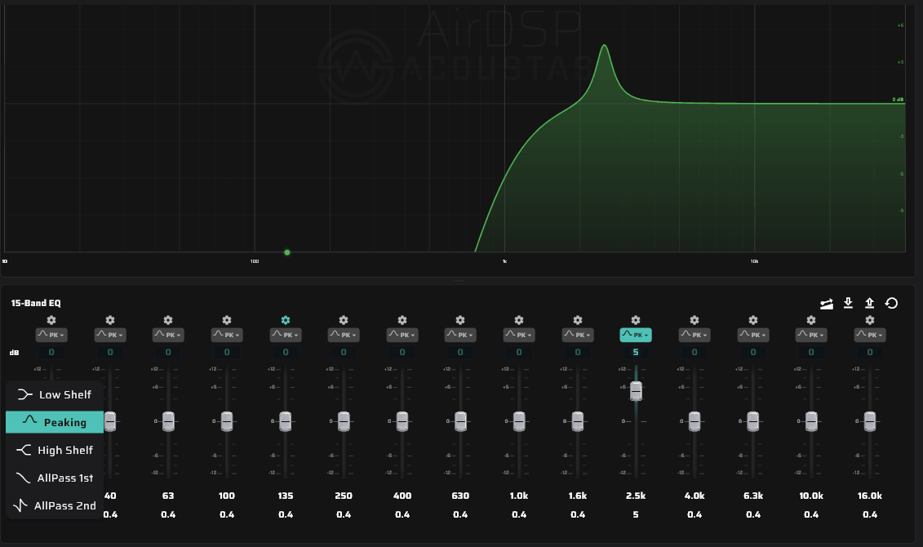Choose AllPass 1st from the filter type menu
The width and height of the screenshot is (923, 547).
55,478
